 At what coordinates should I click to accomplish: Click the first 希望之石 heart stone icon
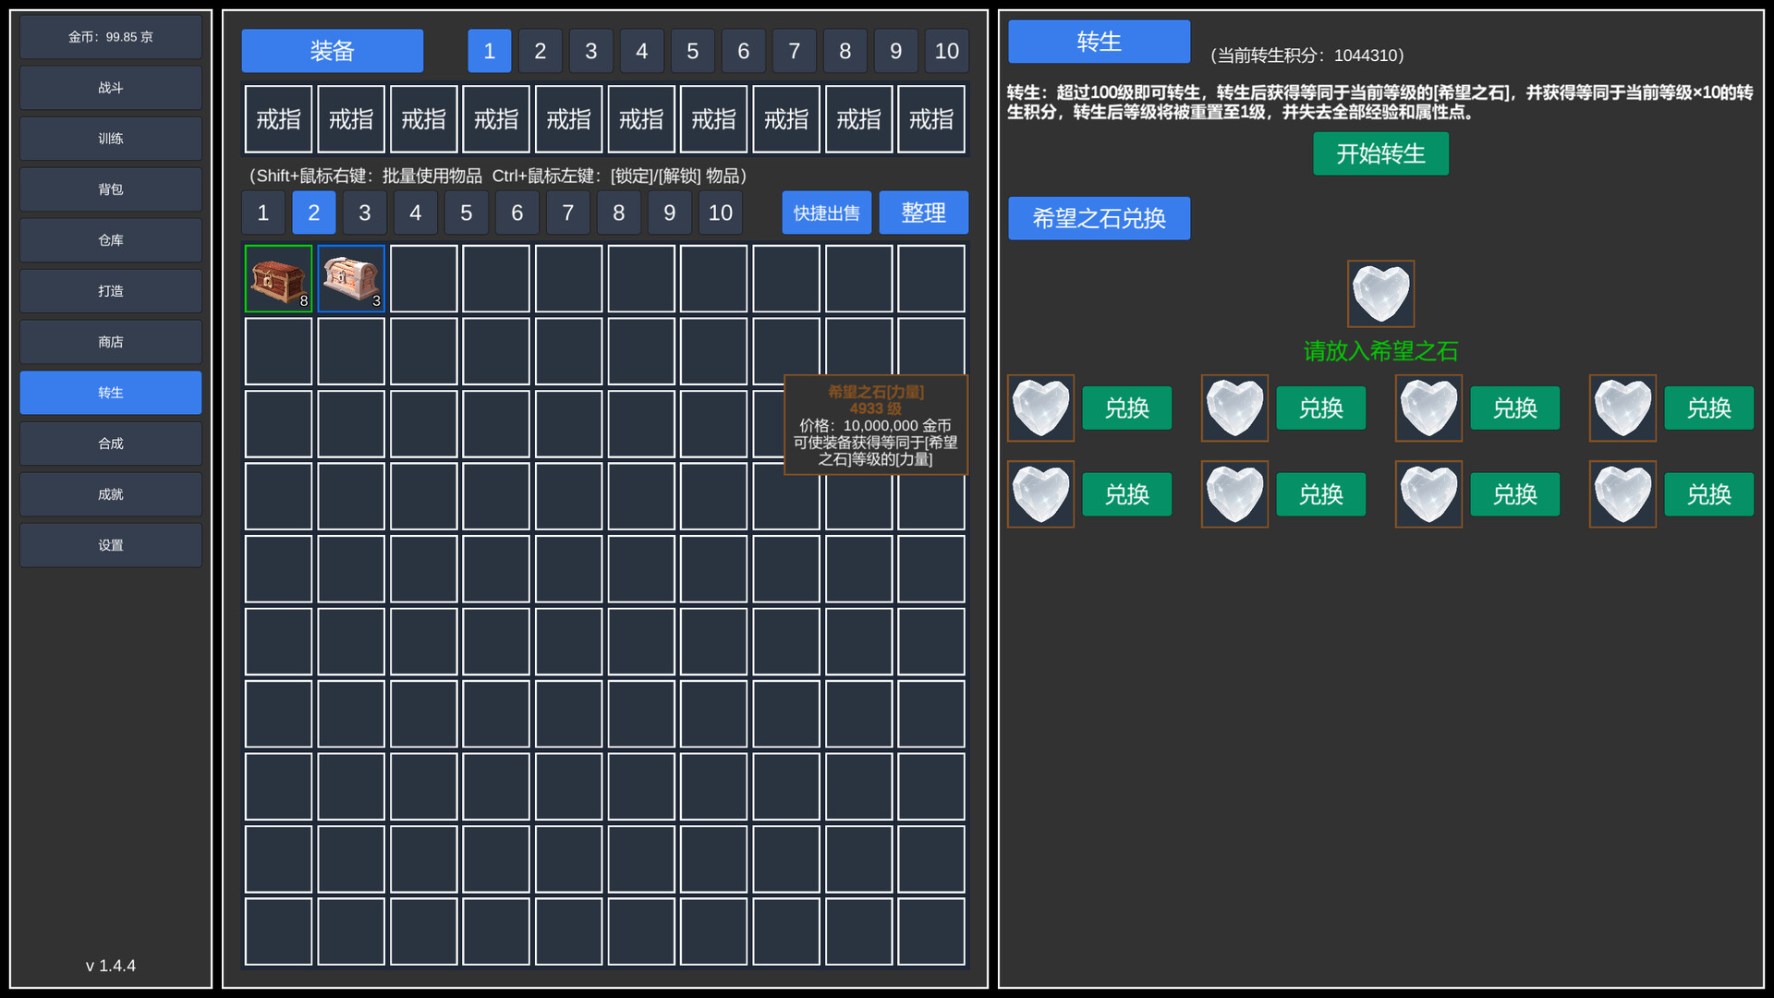coord(1040,408)
